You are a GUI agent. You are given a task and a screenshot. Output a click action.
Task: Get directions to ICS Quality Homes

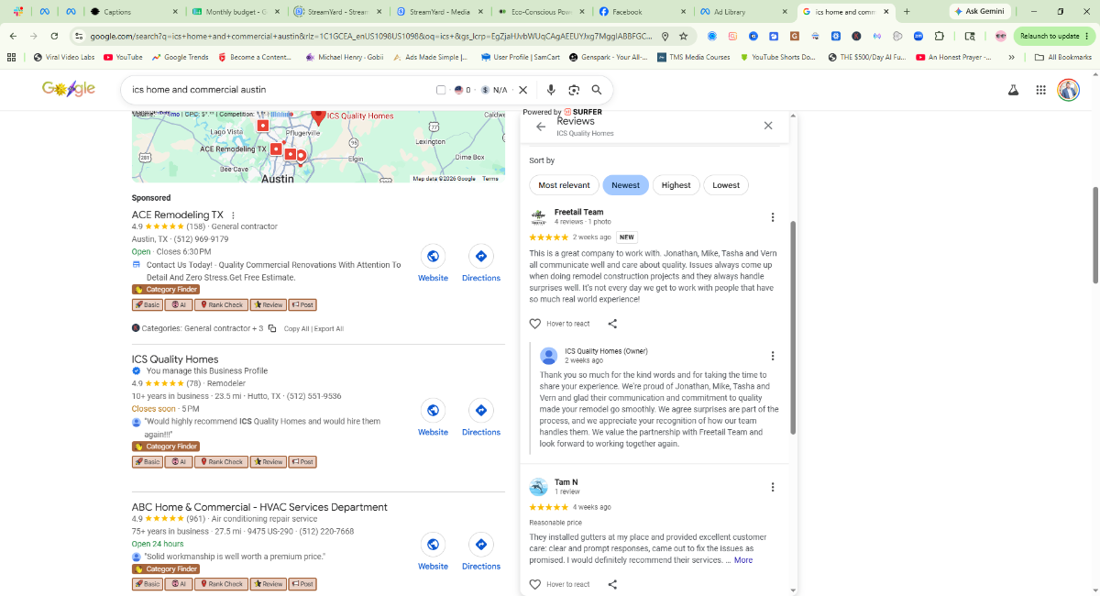point(481,411)
